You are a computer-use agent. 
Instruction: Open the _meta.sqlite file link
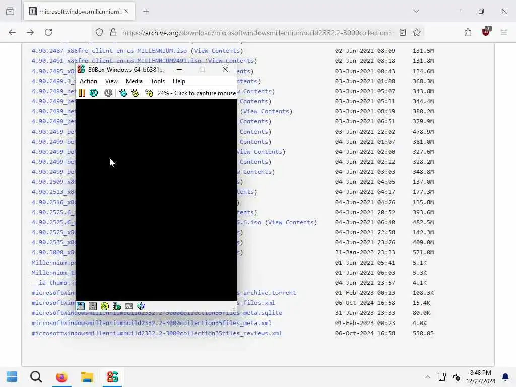pos(157,313)
